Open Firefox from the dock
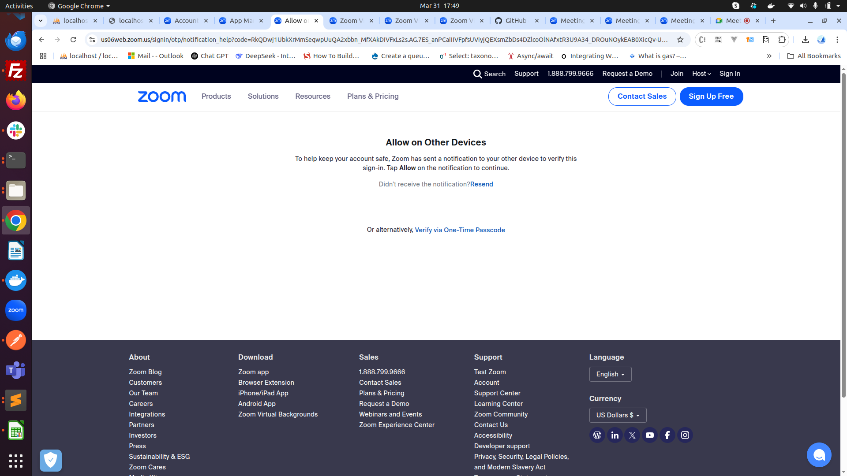847x476 pixels. tap(16, 100)
